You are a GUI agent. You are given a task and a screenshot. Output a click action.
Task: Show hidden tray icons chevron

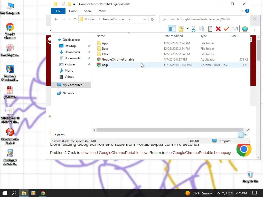tap(218, 193)
